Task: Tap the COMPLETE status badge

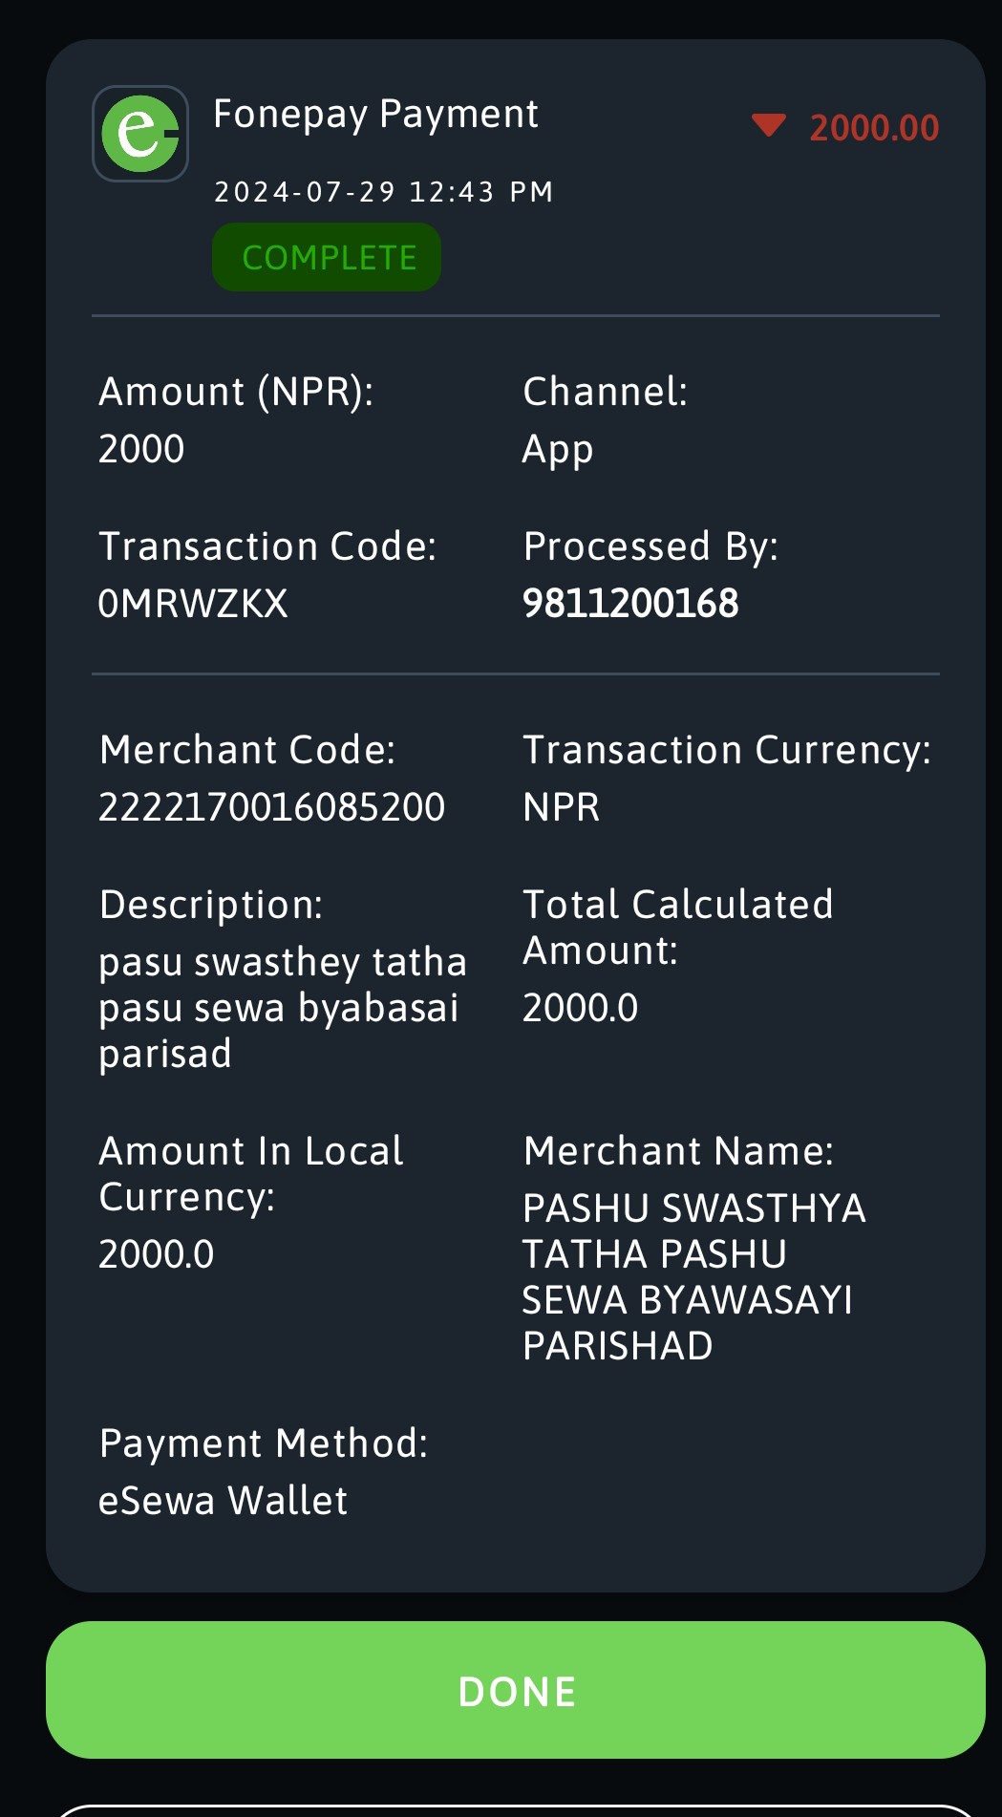Action: (x=327, y=257)
